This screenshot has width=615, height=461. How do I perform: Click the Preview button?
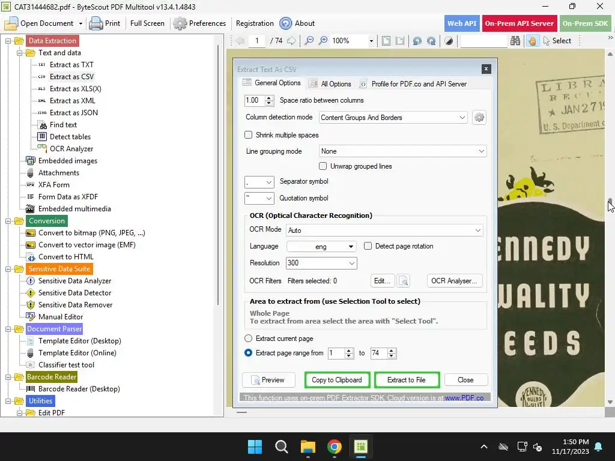click(268, 380)
